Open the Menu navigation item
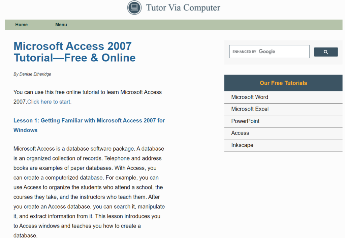This screenshot has height=238, width=345. pyautogui.click(x=61, y=25)
